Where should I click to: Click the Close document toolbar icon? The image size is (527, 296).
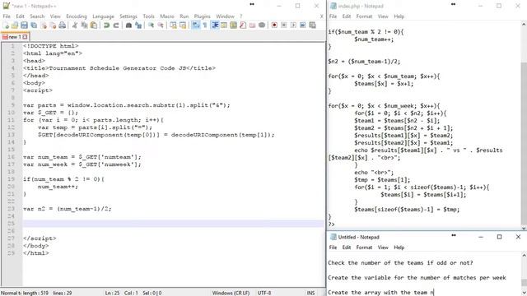(44, 25)
